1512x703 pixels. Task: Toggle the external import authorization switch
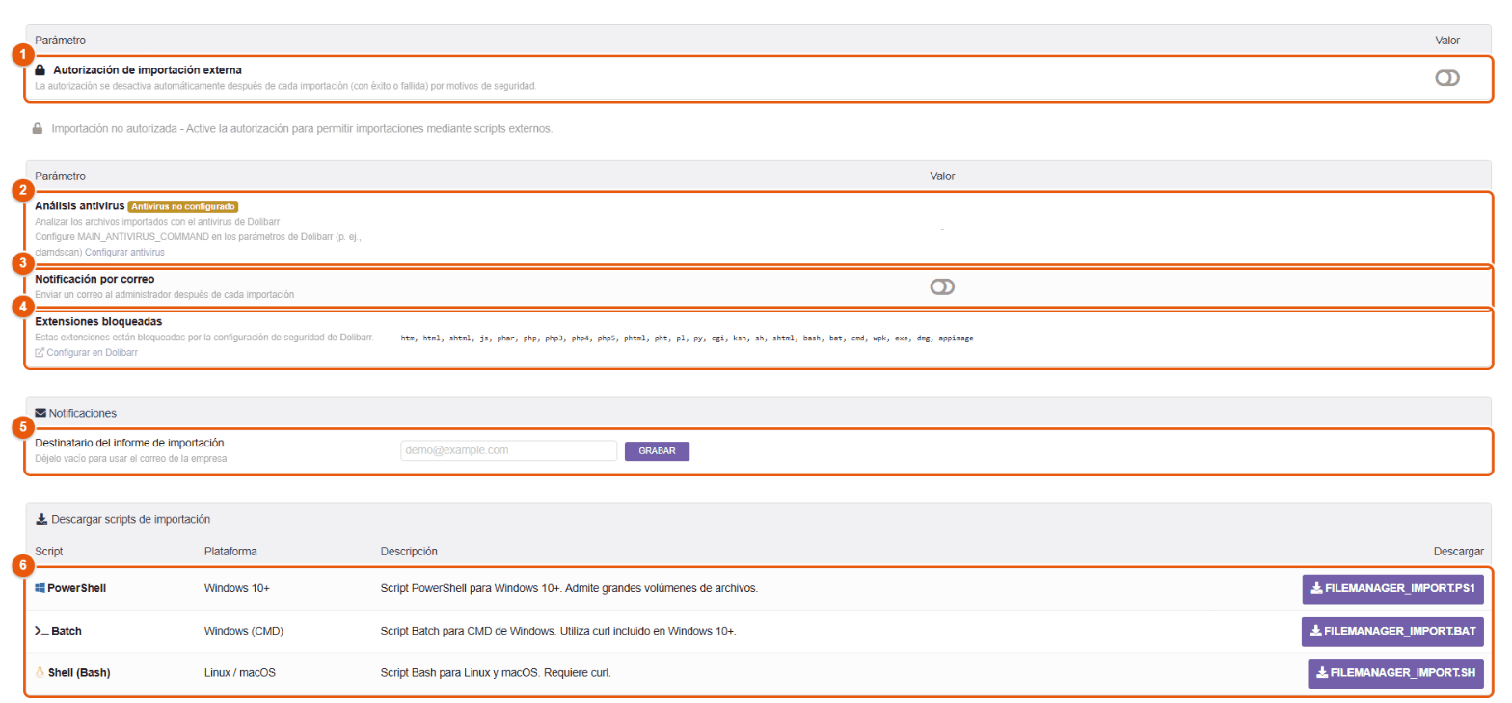1447,78
